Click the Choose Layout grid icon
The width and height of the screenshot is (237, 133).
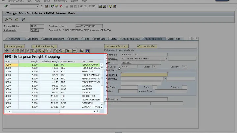point(75,51)
